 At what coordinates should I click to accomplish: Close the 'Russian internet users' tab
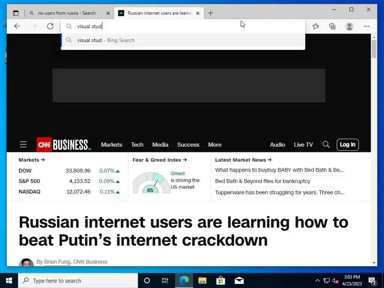(x=198, y=13)
